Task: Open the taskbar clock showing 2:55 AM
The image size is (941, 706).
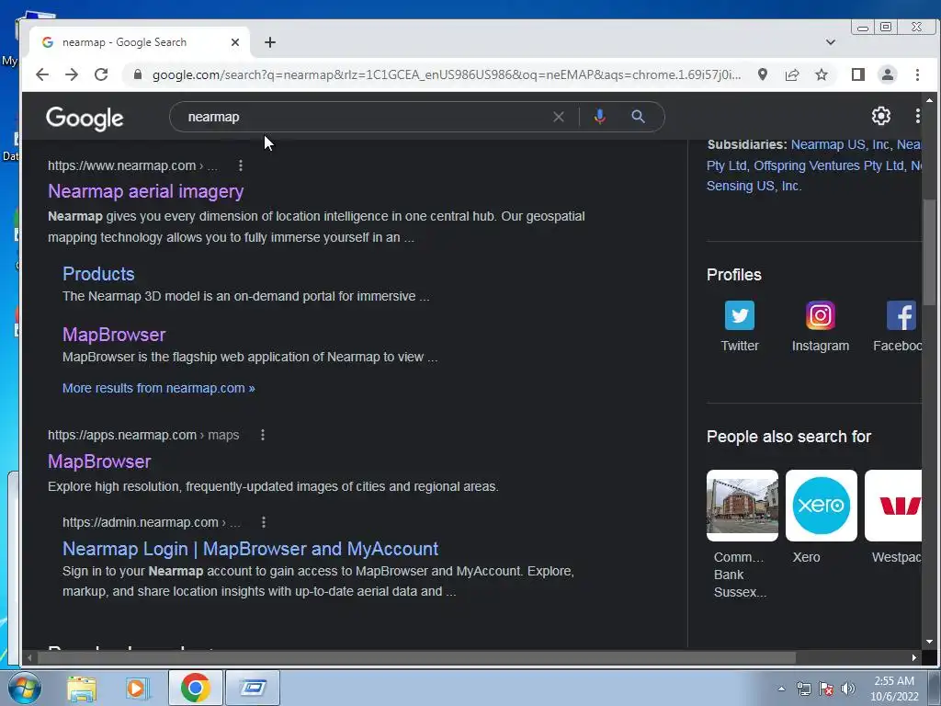Action: 894,689
